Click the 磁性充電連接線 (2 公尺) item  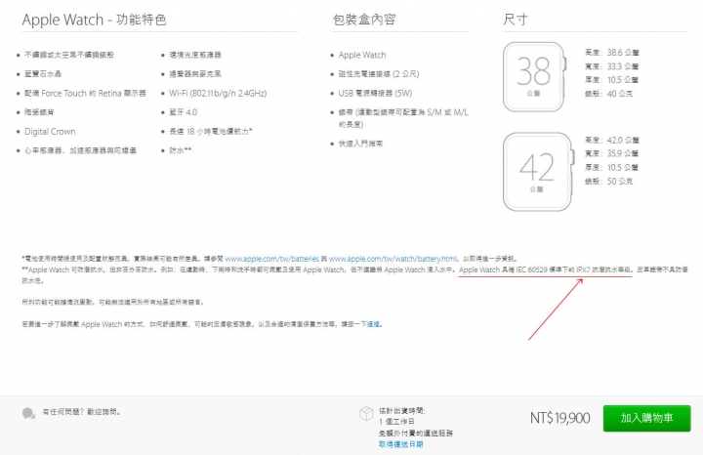point(379,74)
